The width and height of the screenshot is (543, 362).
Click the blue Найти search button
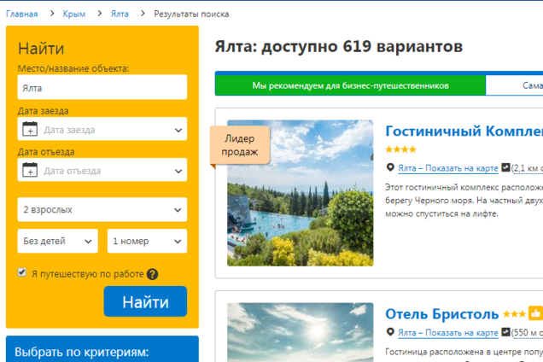click(x=145, y=301)
